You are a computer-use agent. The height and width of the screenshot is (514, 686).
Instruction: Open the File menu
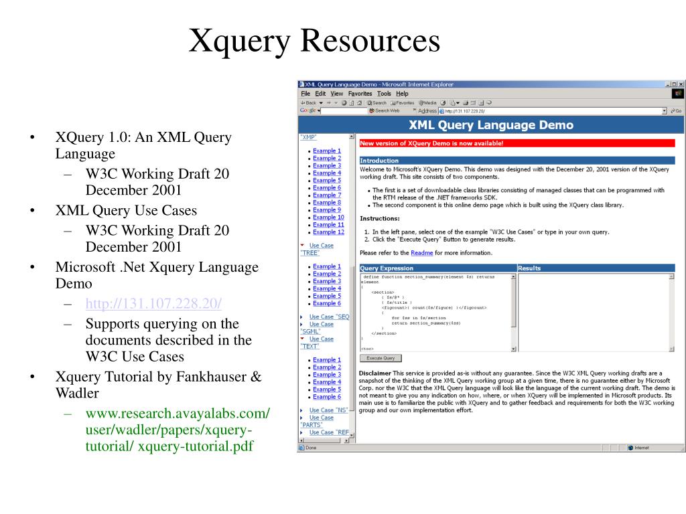(305, 94)
